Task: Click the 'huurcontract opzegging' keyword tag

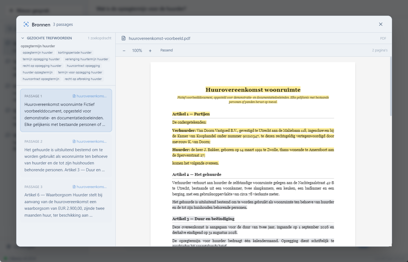Action: (x=83, y=66)
